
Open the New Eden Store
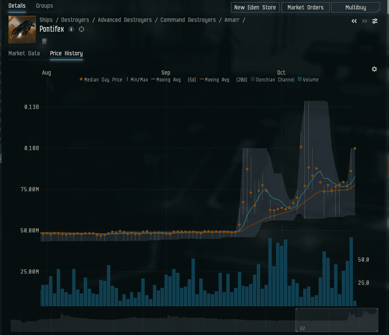[x=255, y=7]
